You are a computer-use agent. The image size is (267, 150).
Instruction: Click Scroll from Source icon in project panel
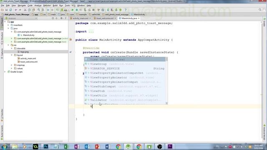(53, 18)
